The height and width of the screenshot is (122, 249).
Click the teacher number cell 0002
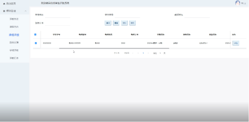123,43
